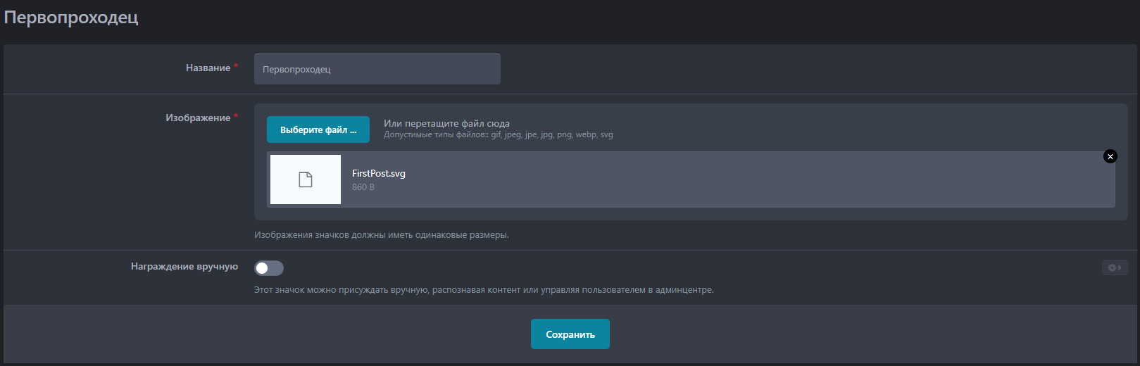Click the Или перетащите файл сюда text
1140x366 pixels.
tap(446, 123)
